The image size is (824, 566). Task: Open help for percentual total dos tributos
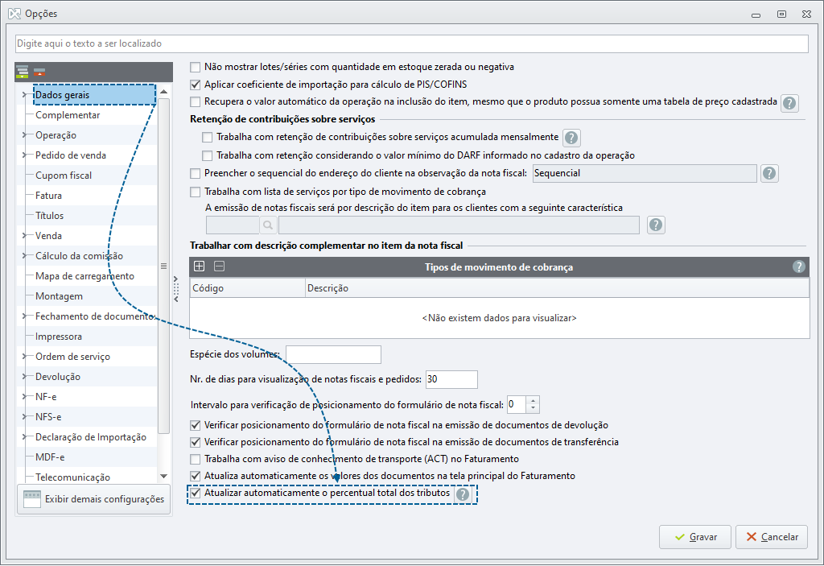(x=463, y=494)
